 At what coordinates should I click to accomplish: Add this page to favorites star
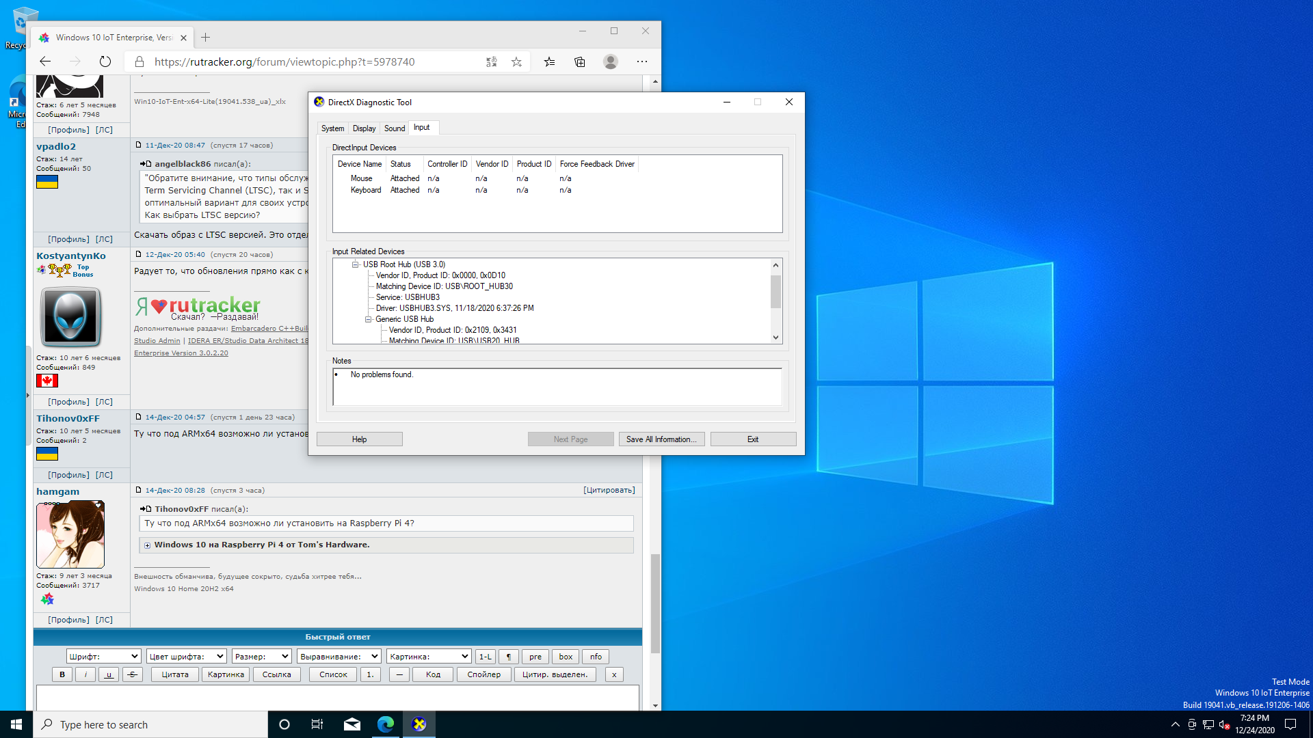(516, 61)
